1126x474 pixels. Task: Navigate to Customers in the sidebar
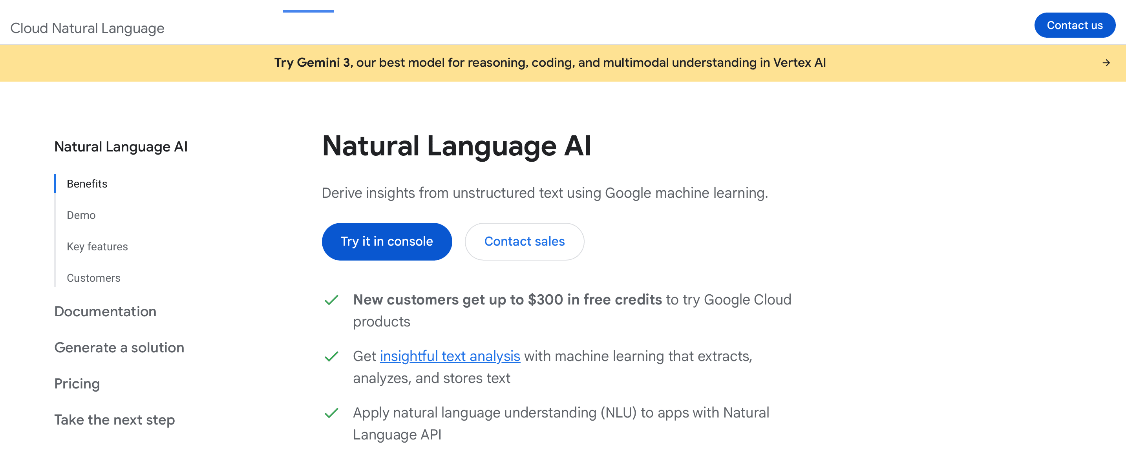(93, 277)
